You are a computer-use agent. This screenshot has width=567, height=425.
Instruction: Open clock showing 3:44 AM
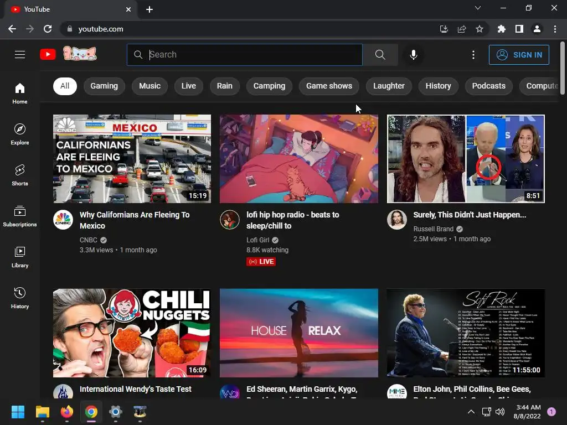527,412
